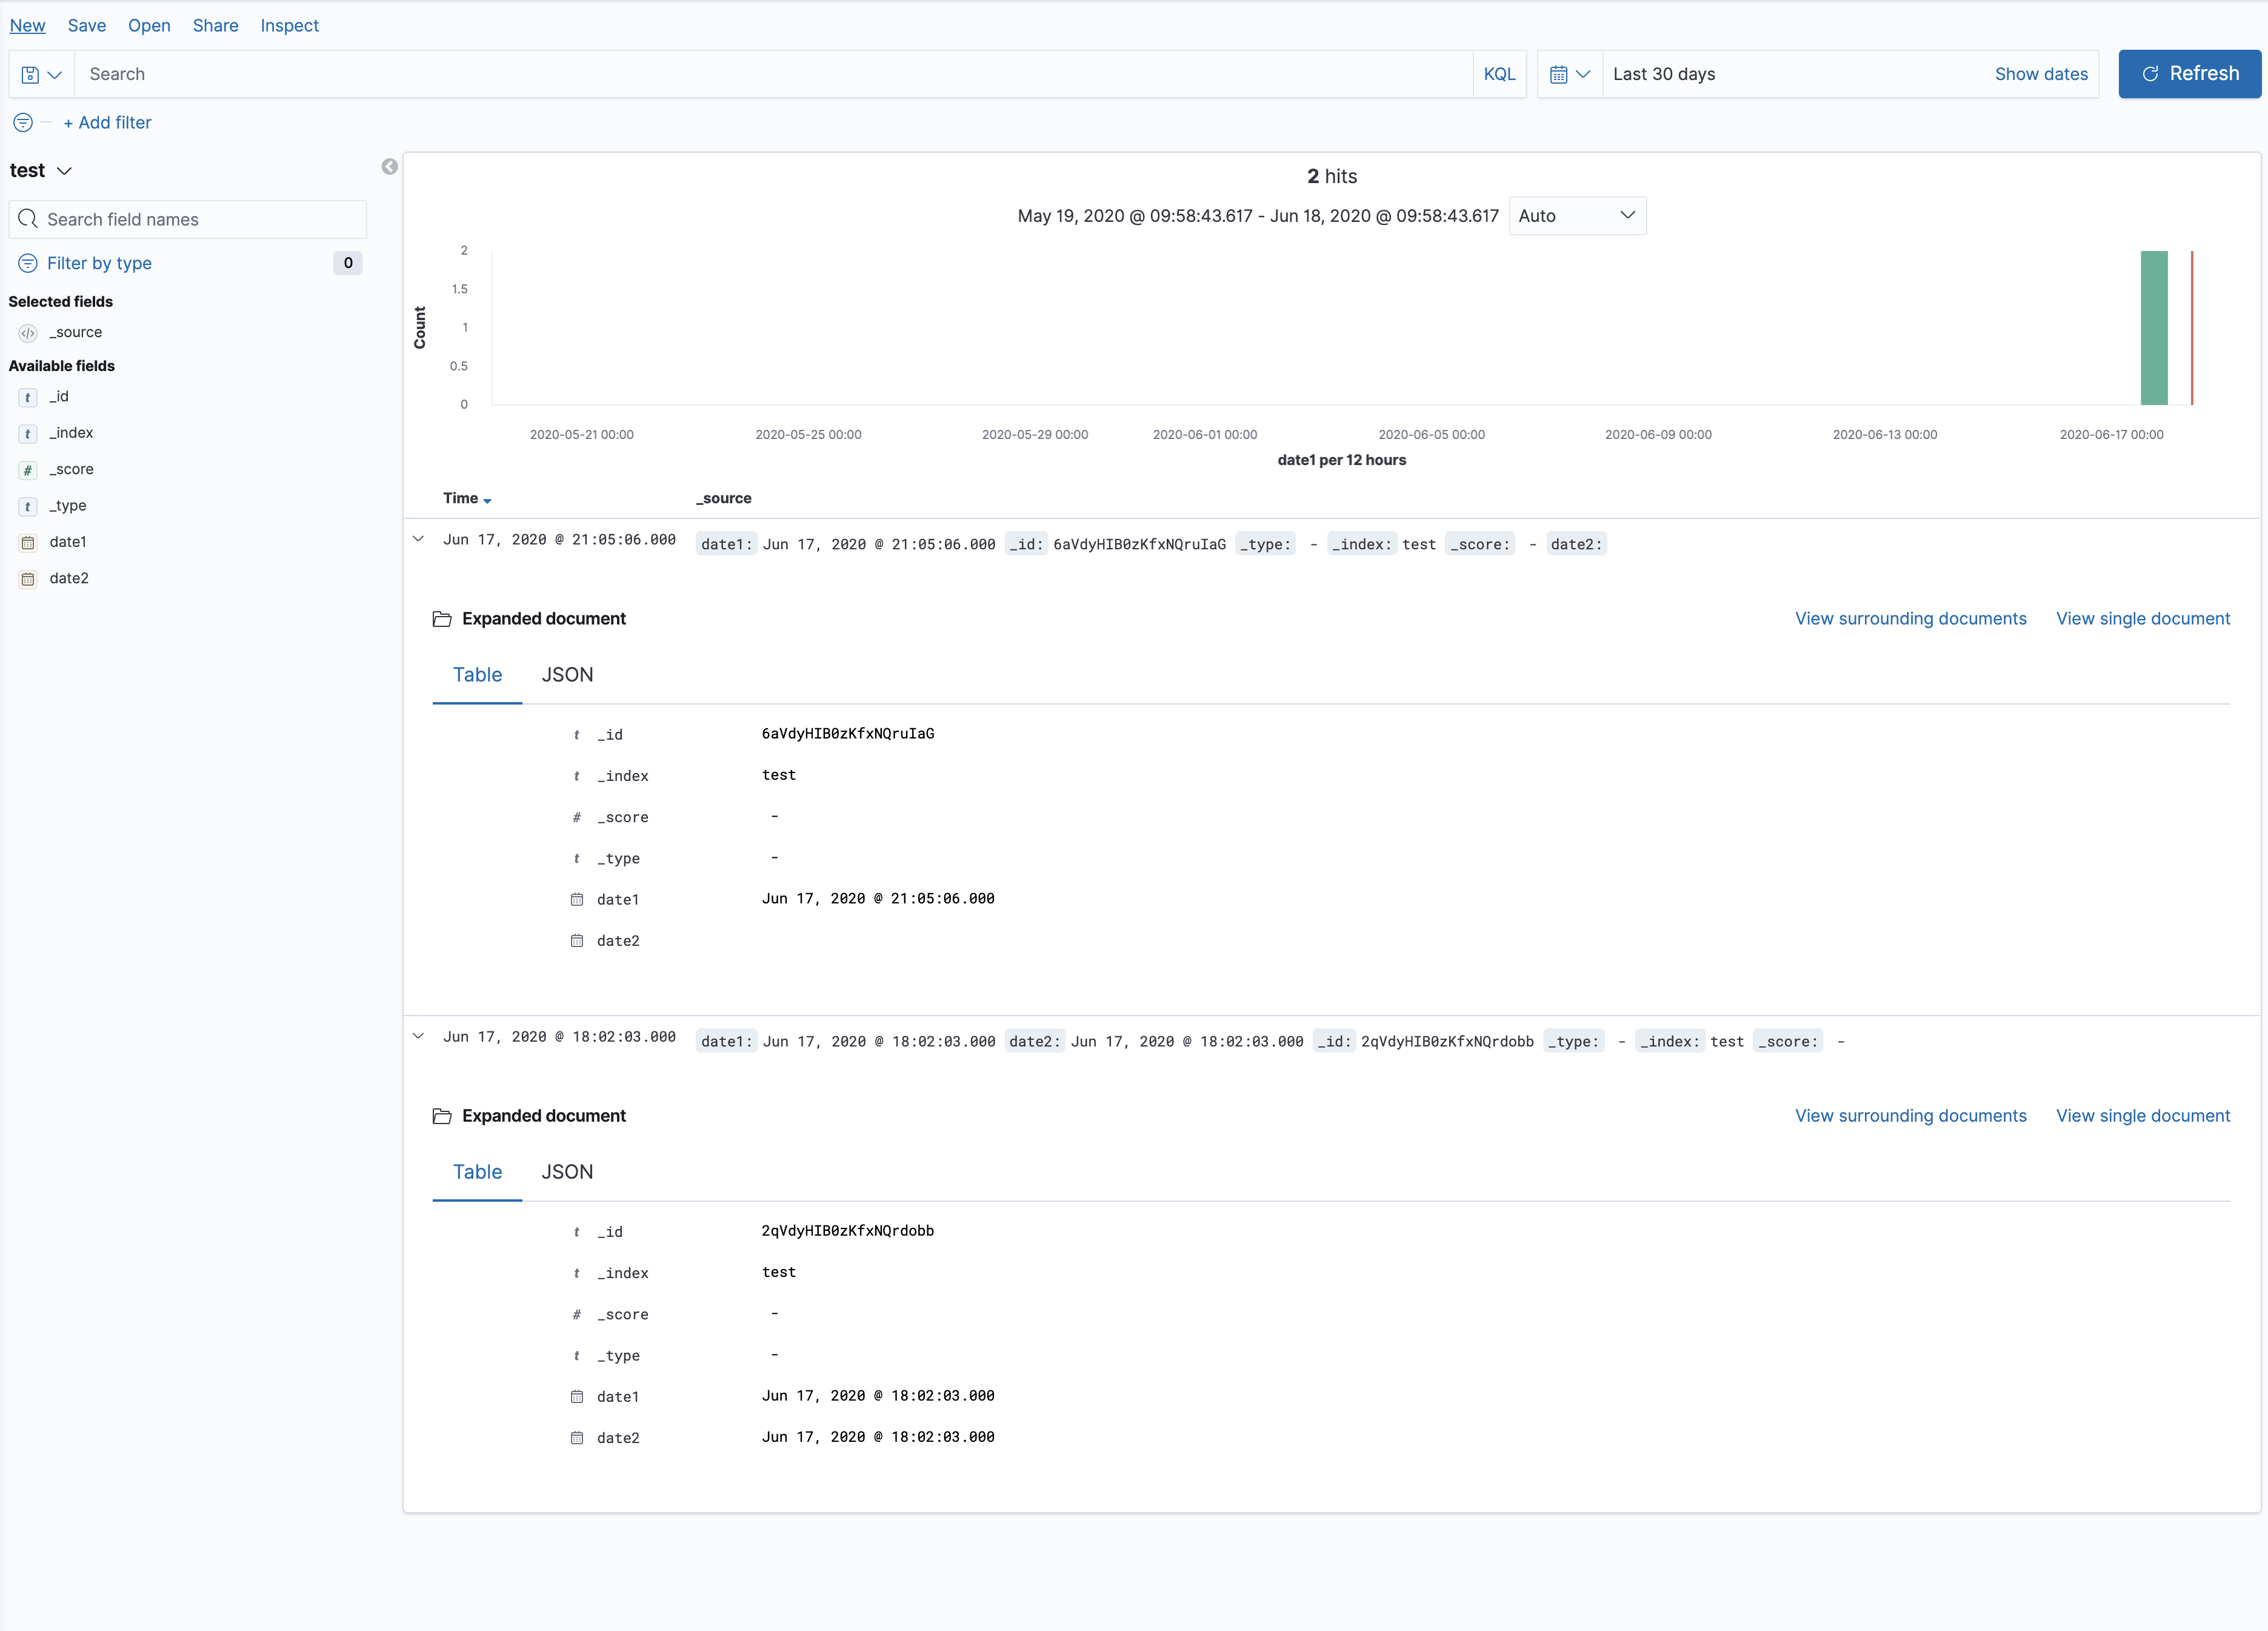Toggle the Time column sort arrow
Viewport: 2268px width, 1631px height.
(487, 500)
